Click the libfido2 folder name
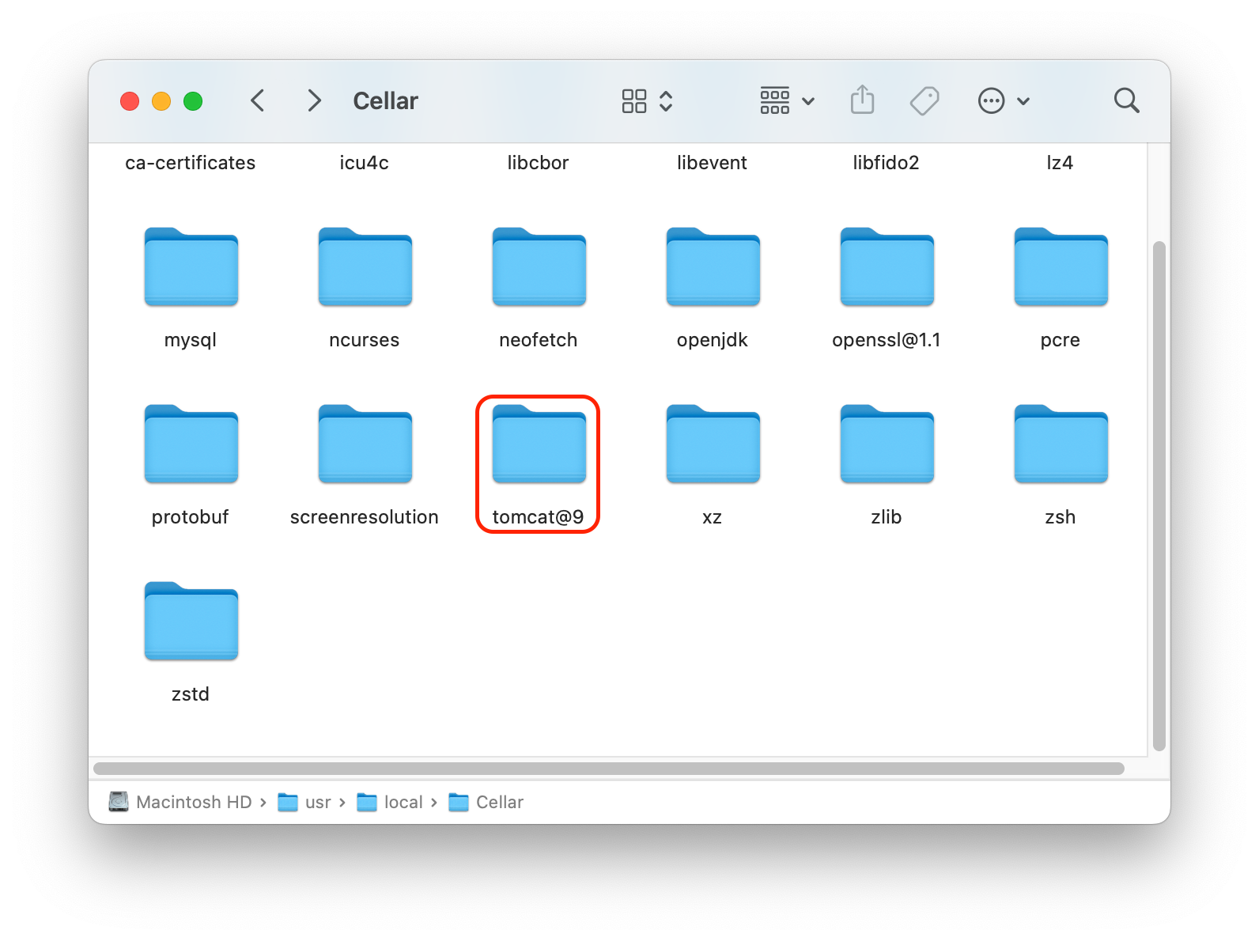The image size is (1259, 941). [x=887, y=163]
